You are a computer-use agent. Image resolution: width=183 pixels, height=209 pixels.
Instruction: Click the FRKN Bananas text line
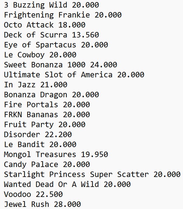[x=47, y=115]
